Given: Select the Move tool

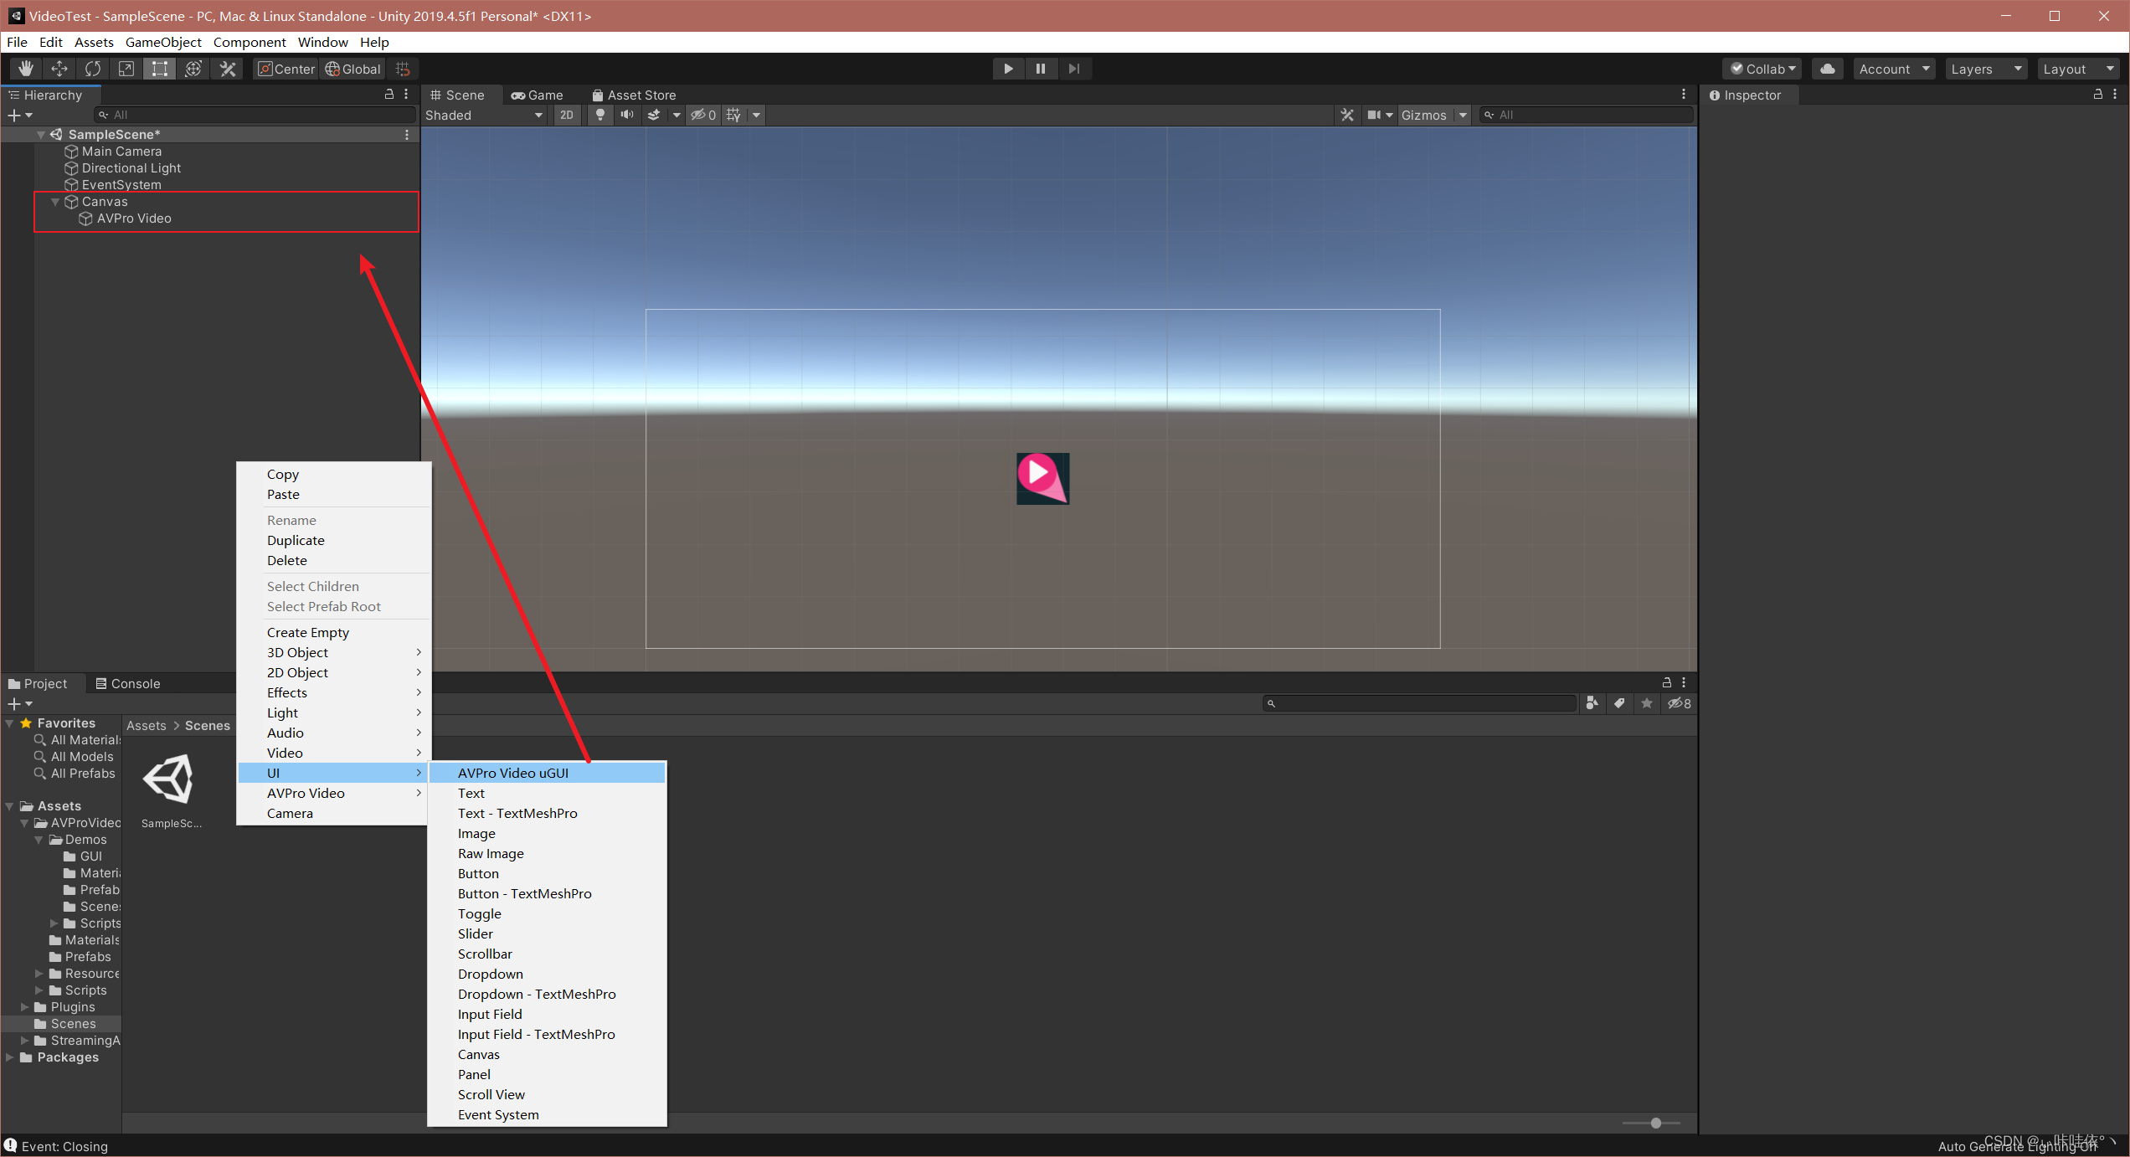Looking at the screenshot, I should 59,69.
